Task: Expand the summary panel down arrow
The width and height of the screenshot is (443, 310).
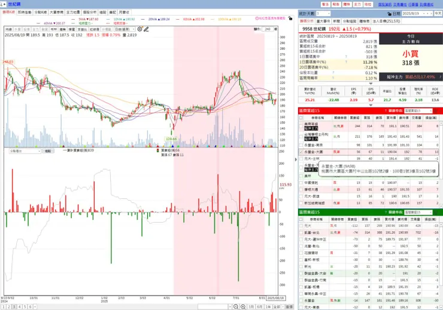Action: [371, 84]
